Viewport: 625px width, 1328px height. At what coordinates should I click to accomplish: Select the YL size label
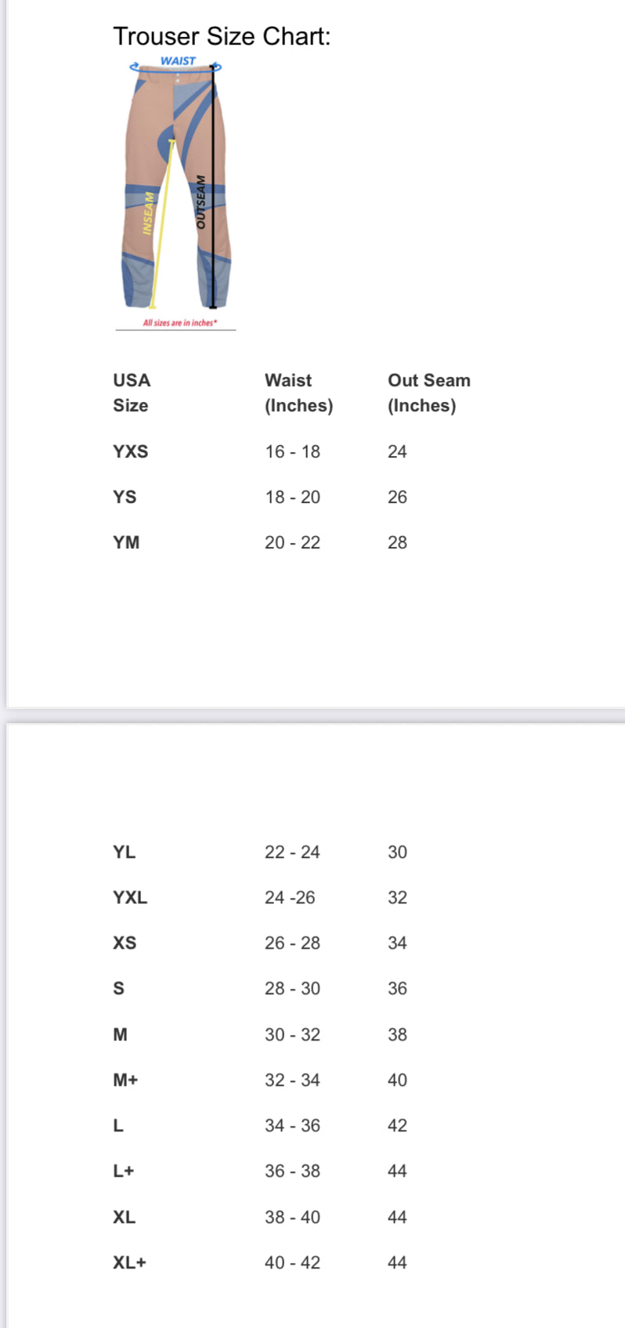pyautogui.click(x=124, y=852)
